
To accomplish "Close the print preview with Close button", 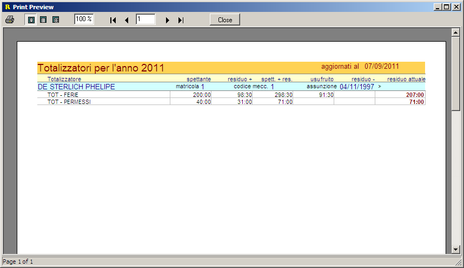I will (x=225, y=20).
